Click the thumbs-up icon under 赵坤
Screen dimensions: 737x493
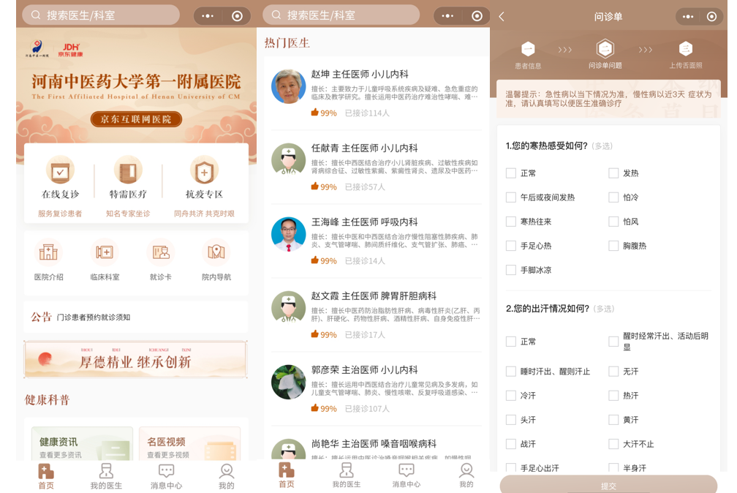click(x=315, y=112)
